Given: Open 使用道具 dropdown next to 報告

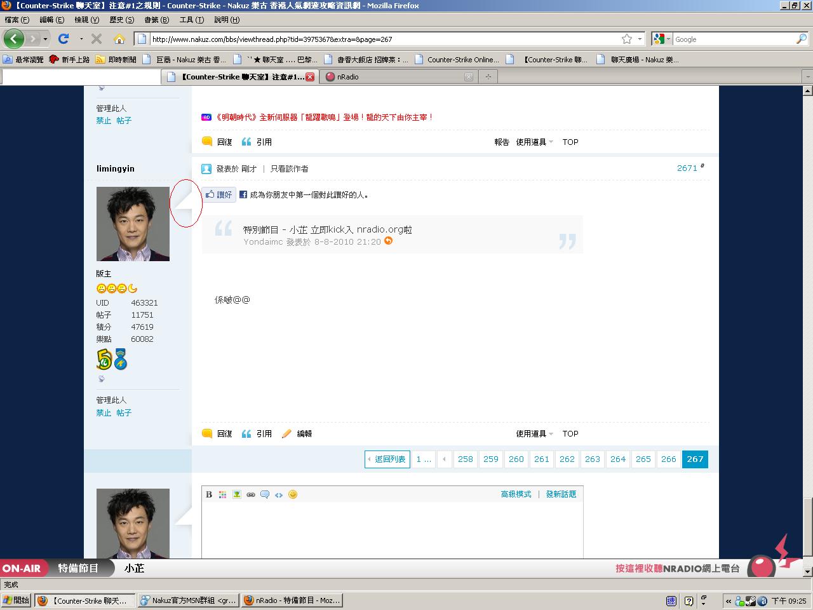Looking at the screenshot, I should pos(534,142).
